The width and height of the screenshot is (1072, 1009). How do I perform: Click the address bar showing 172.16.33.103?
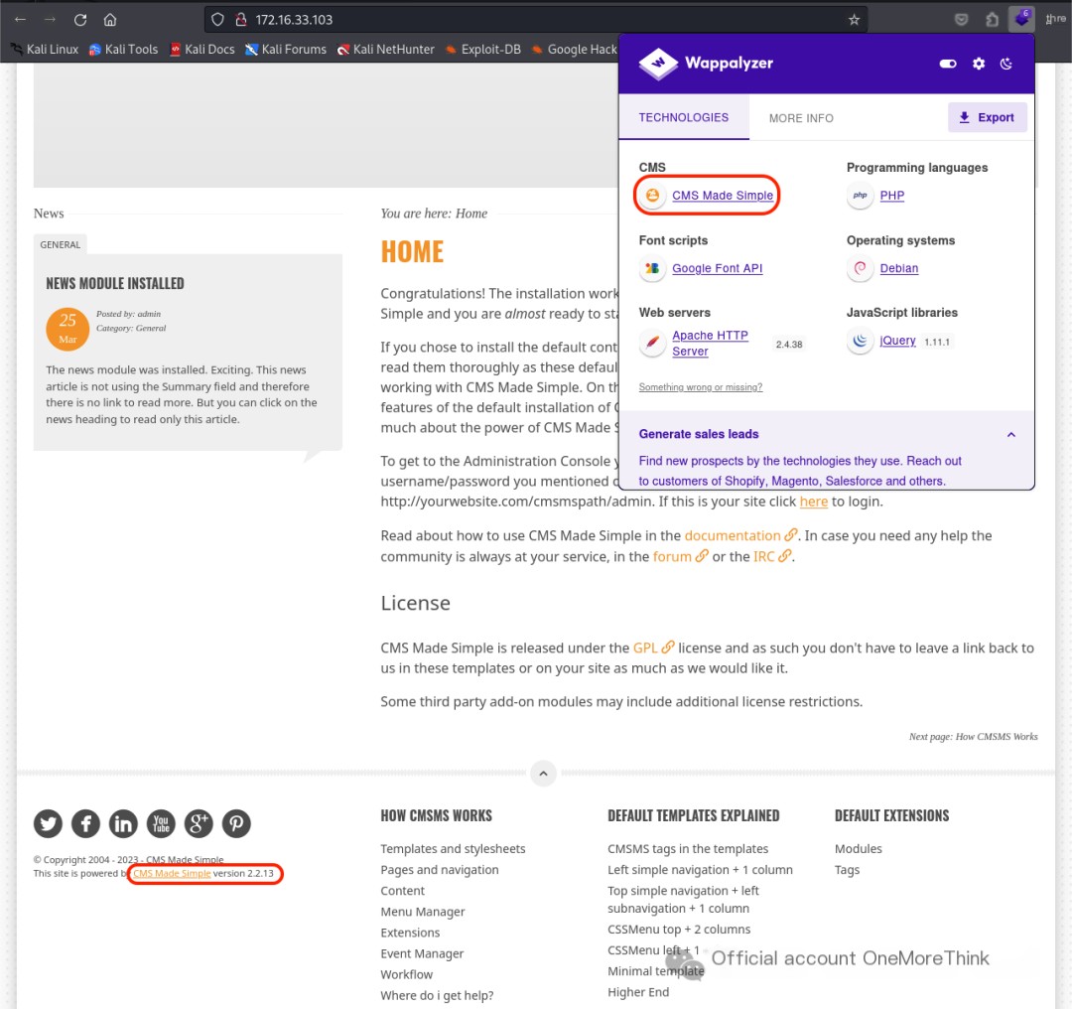[x=536, y=20]
